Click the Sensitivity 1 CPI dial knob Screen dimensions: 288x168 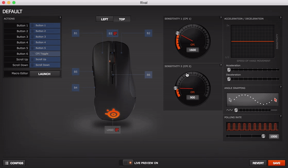click(177, 33)
